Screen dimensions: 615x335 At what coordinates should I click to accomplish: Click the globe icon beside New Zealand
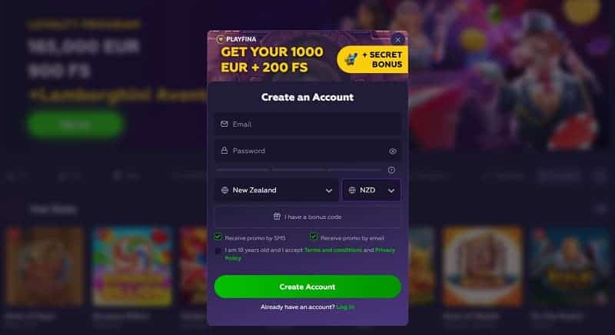tap(224, 190)
